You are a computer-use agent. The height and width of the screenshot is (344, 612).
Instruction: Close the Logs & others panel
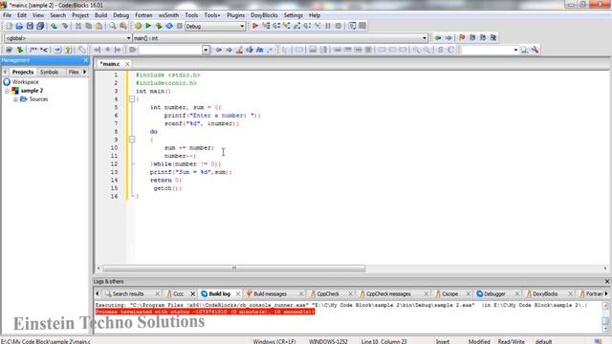point(607,281)
